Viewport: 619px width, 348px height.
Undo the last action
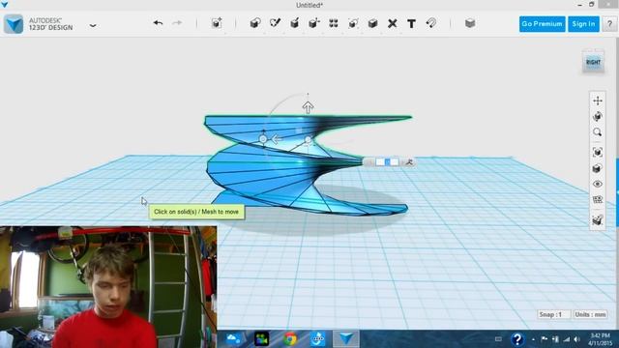(158, 23)
